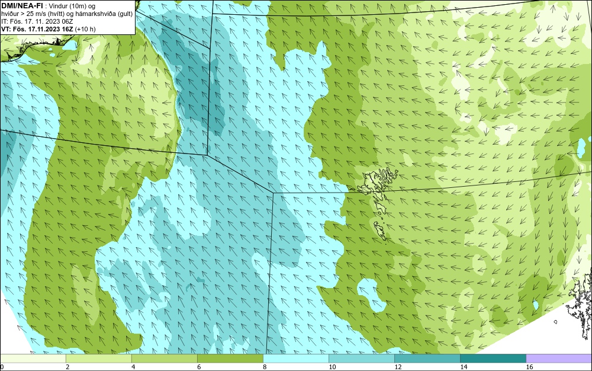Image resolution: width=592 pixels, height=371 pixels.
Task: Click the 10–12 m/s legend color swatch
Action: tap(361, 359)
